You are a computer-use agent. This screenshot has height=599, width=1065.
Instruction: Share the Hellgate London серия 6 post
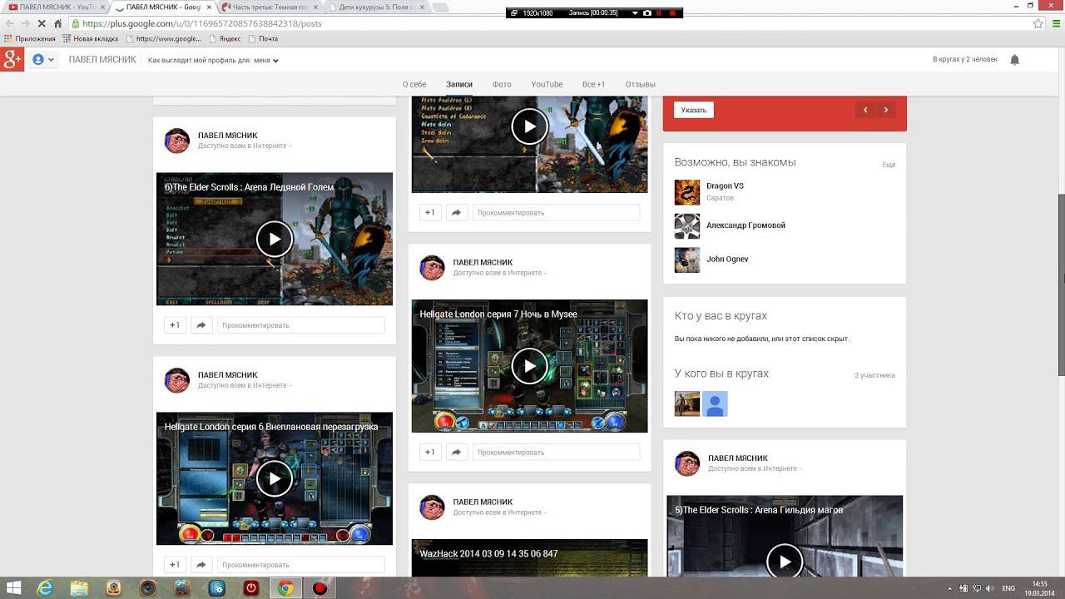tap(201, 565)
